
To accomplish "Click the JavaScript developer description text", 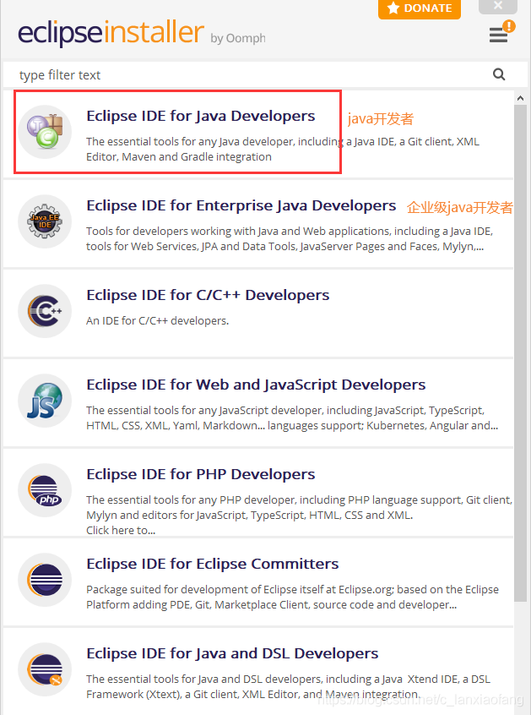I will tap(292, 418).
